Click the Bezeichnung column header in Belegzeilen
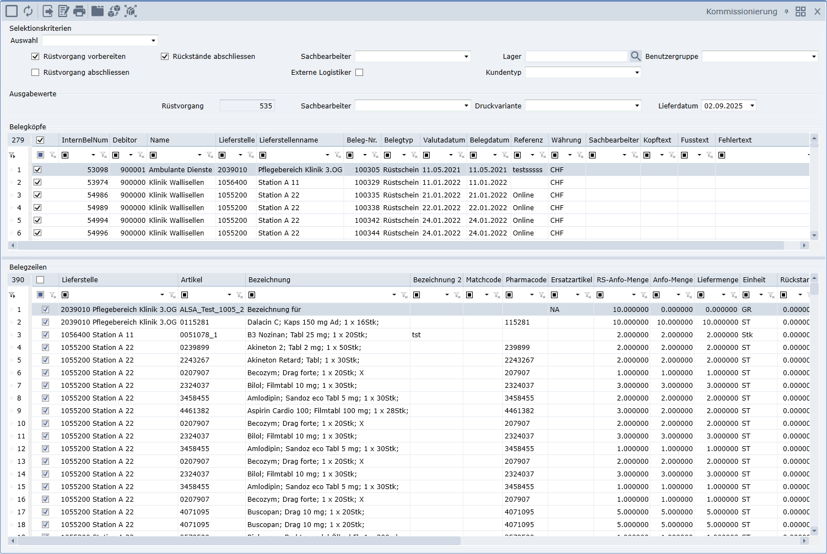The width and height of the screenshot is (827, 554). (269, 279)
